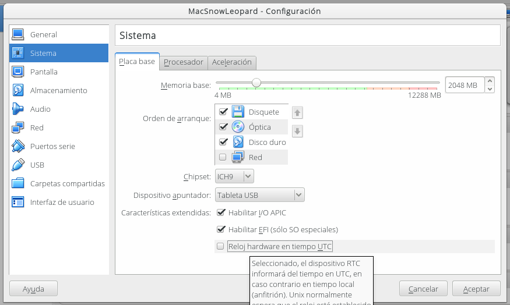
Task: Switch to Aceleración tab
Action: tap(232, 62)
